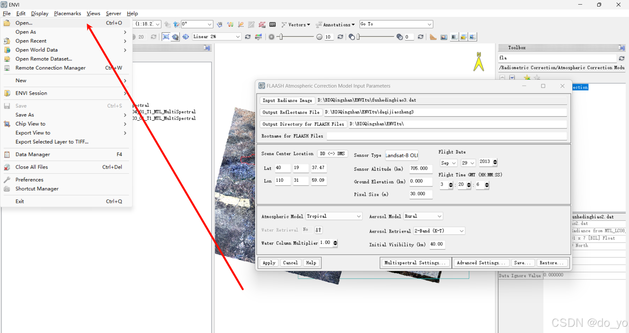This screenshot has width=629, height=333.
Task: Open the Linear 2% stretch dropdown
Action: (238, 37)
